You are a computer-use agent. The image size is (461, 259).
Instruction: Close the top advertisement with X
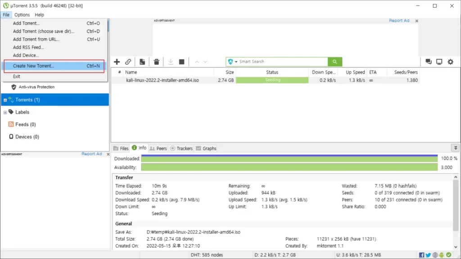(x=416, y=21)
